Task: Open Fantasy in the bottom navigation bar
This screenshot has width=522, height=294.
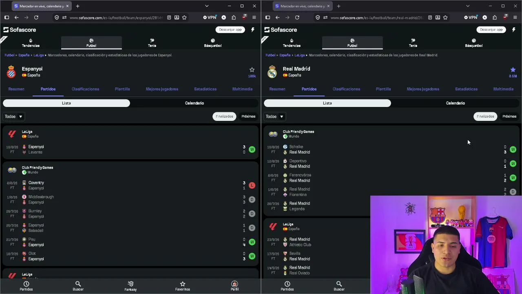Action: click(x=130, y=286)
